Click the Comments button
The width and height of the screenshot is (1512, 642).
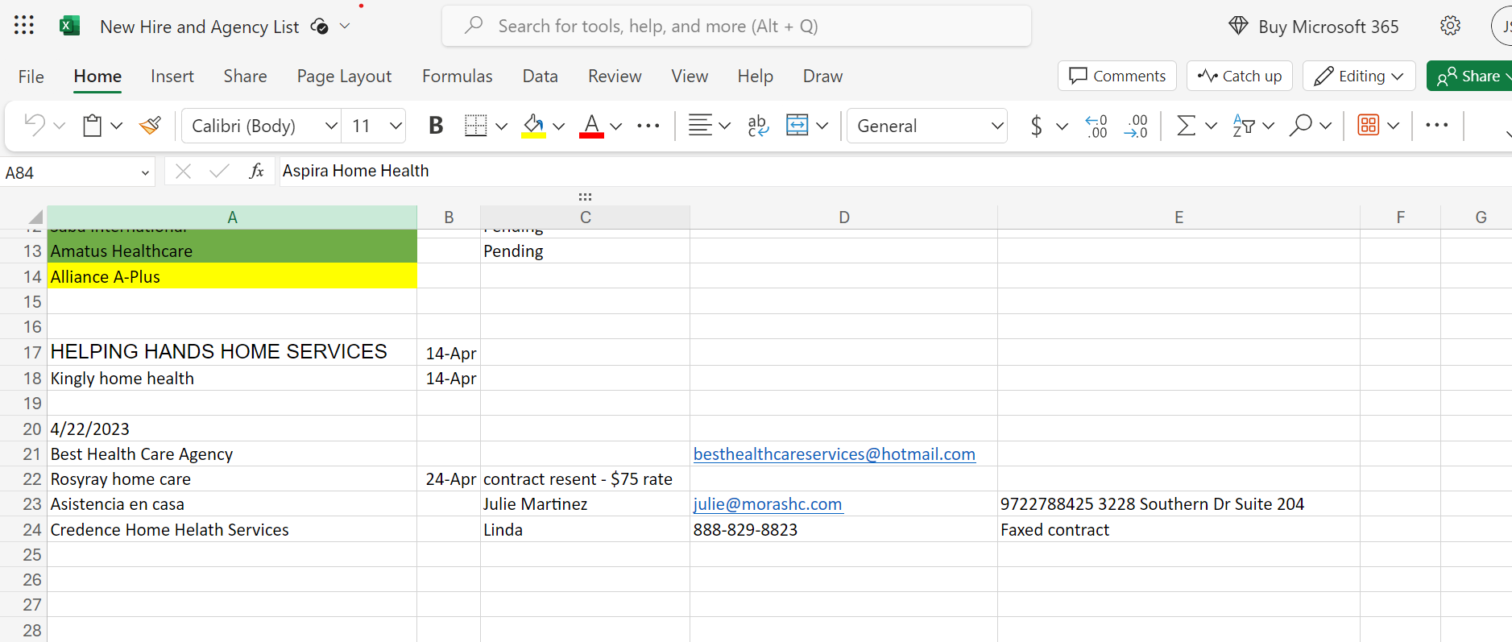tap(1116, 76)
